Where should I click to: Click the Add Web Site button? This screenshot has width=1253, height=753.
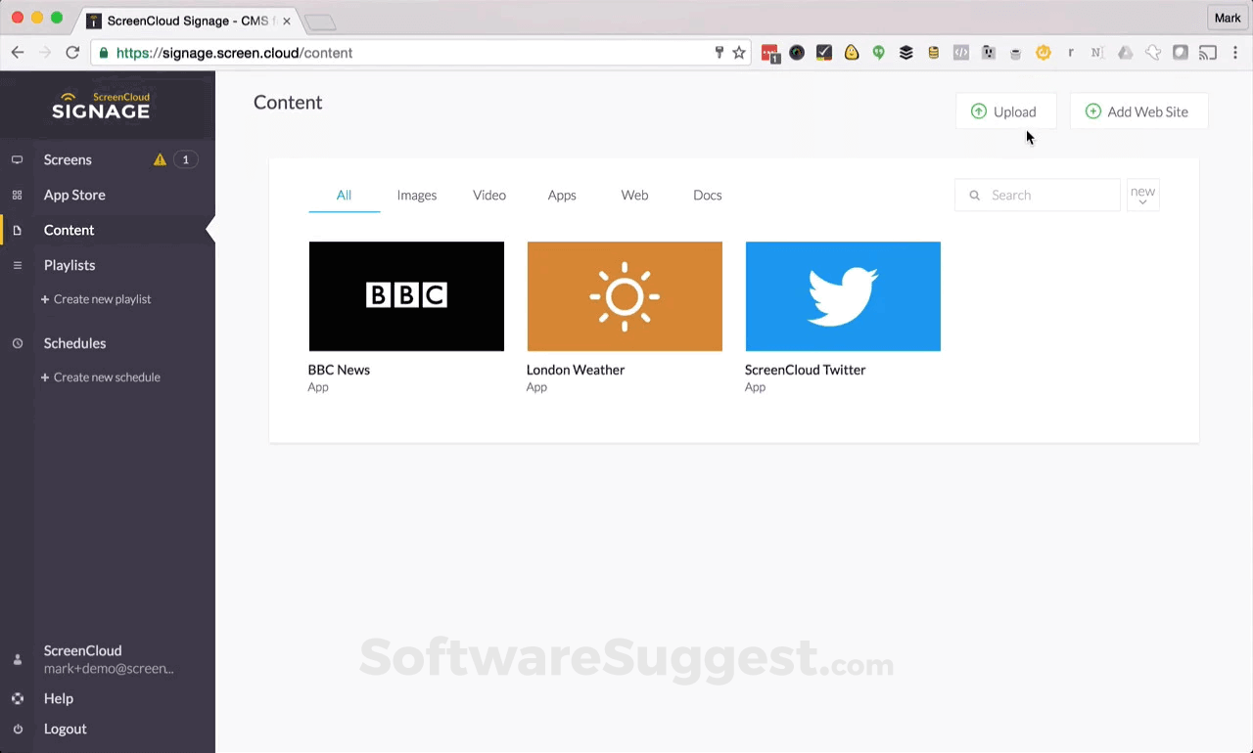tap(1138, 111)
